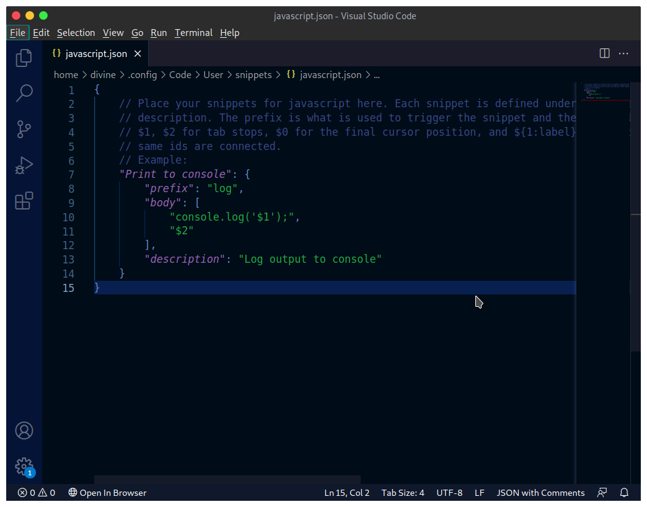Viewport: 647px width, 507px height.
Task: Close the javascript.json tab
Action: 138,54
